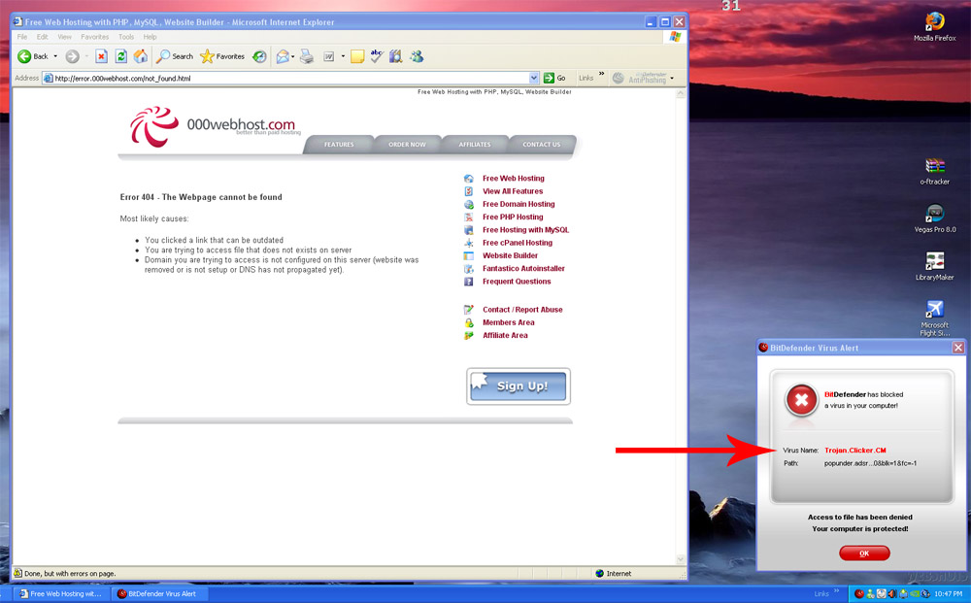This screenshot has width=971, height=603.
Task: Click the Free PHP Hosting link
Action: point(513,218)
